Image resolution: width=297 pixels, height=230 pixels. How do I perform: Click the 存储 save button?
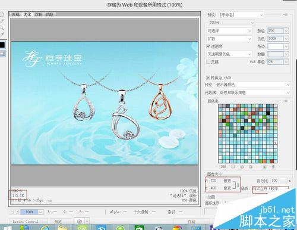(x=191, y=222)
